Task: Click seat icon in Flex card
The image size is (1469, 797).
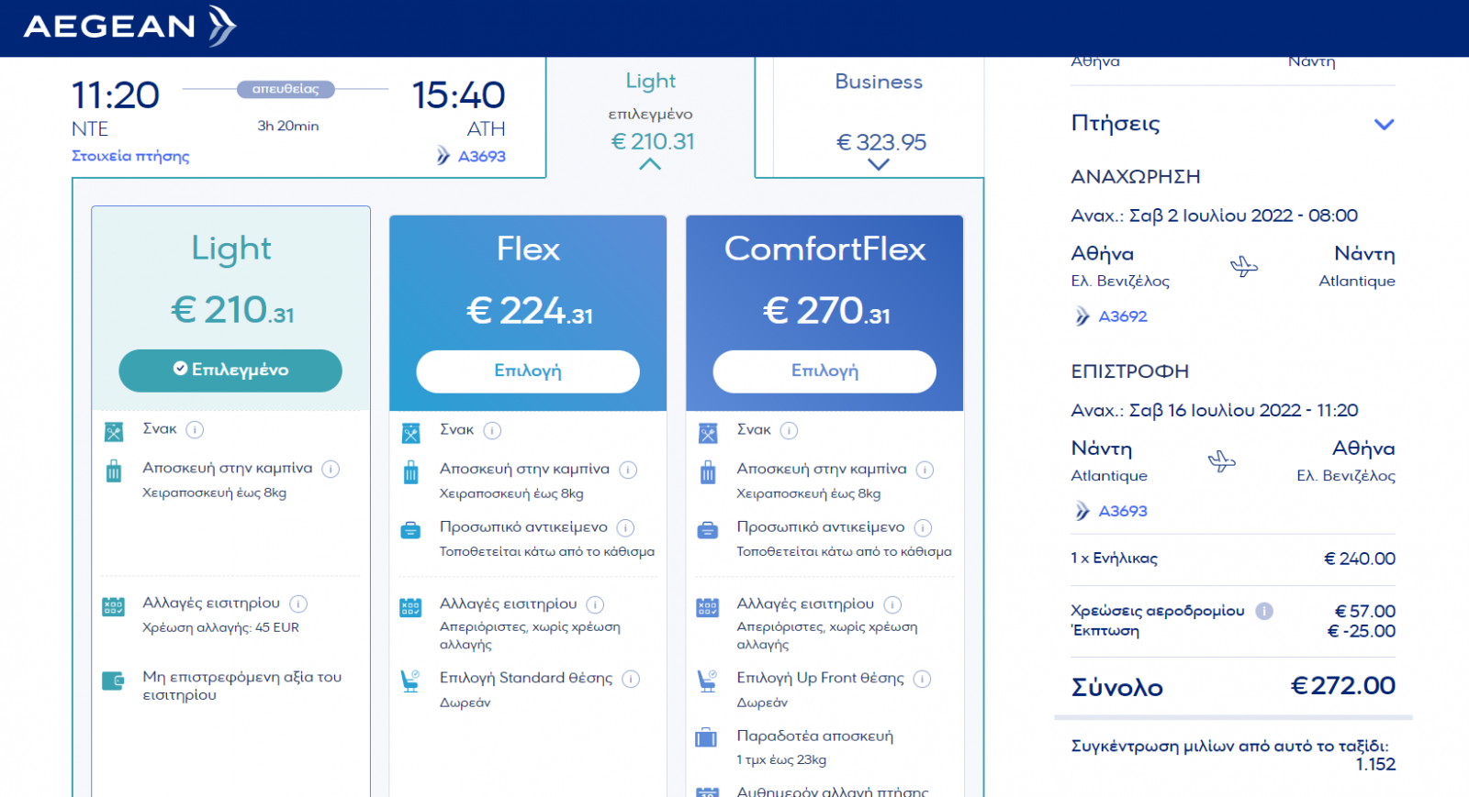Action: (x=410, y=681)
